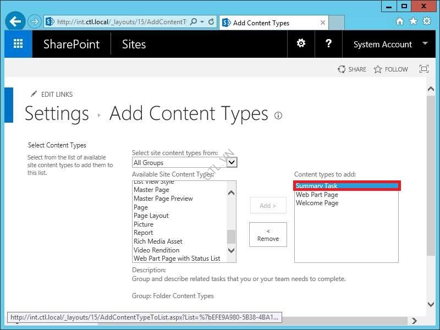Click the help question mark icon
Viewport: 440px width, 330px height.
point(328,44)
